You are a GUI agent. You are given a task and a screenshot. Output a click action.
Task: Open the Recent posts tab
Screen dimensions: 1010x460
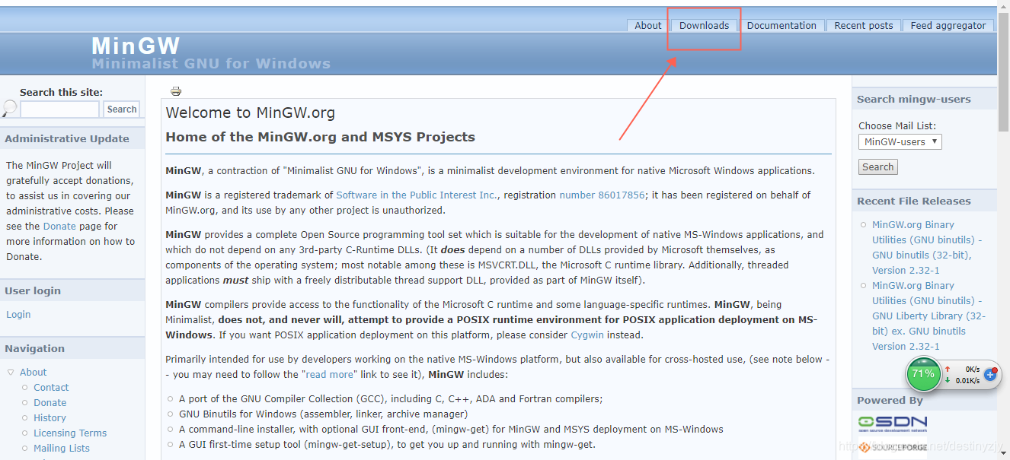tap(863, 25)
